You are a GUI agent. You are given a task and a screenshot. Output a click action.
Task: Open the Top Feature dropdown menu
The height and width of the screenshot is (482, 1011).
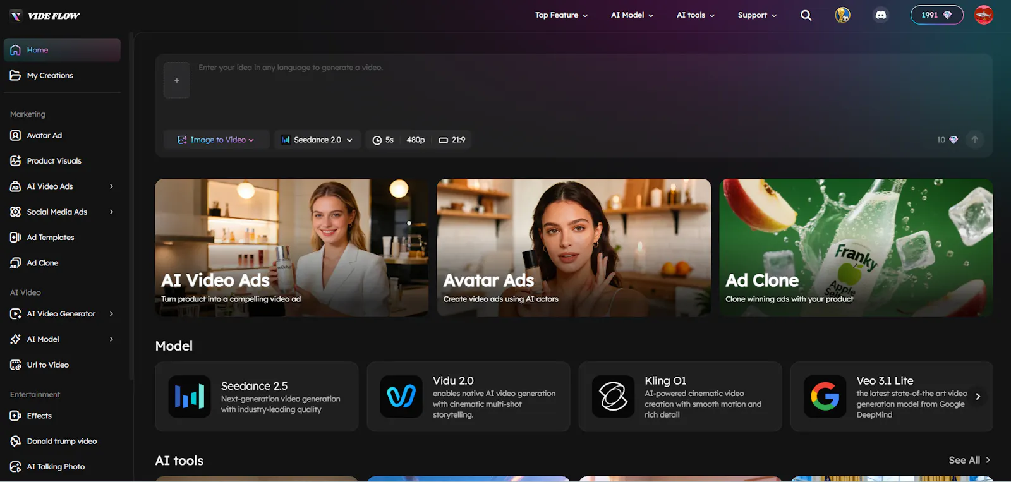click(x=561, y=15)
